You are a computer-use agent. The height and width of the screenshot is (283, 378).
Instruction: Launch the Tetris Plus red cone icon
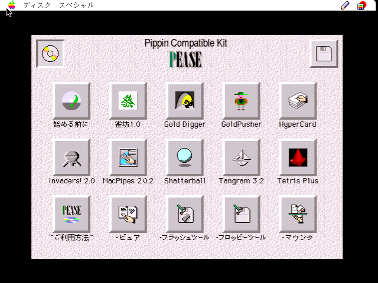(298, 157)
